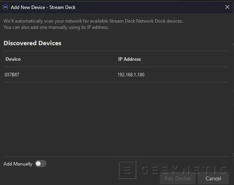Select discovered device 037B87

coord(116,74)
